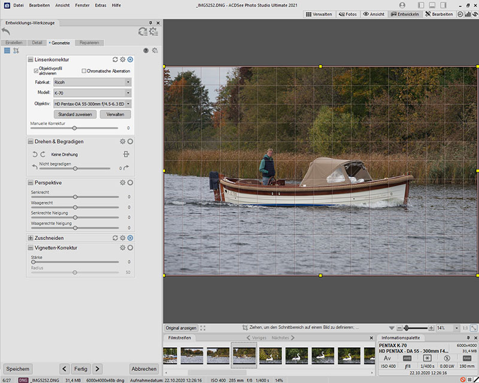Screen dimensions: 479x383
Task: Expand the Zuschneiden section
Action: click(30, 238)
